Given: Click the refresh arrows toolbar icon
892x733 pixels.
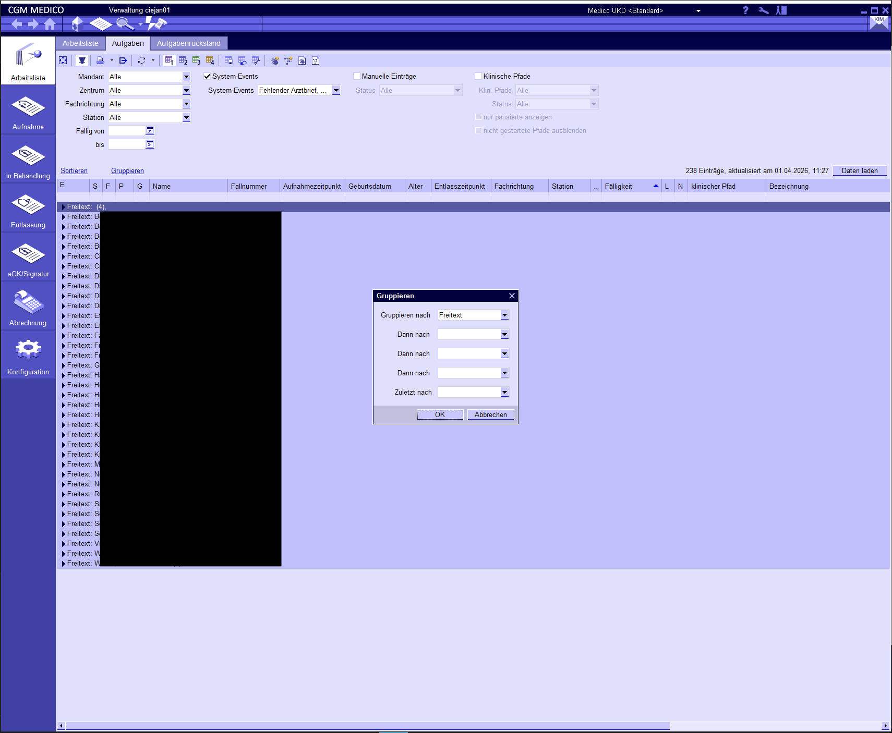Looking at the screenshot, I should pos(141,60).
